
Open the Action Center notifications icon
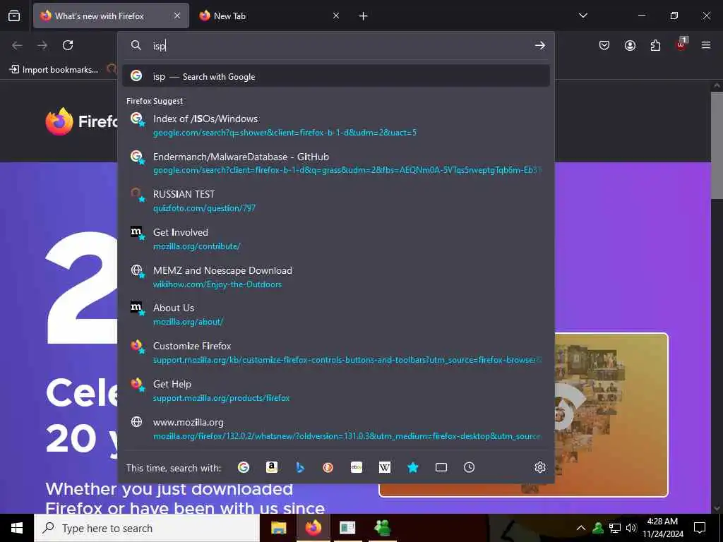pos(700,528)
